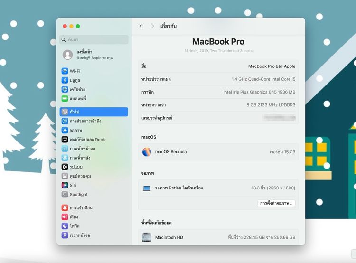356x263 pixels.
Task: Edit the name field "MacBook Pro ของ Apple"
Action: pyautogui.click(x=272, y=66)
